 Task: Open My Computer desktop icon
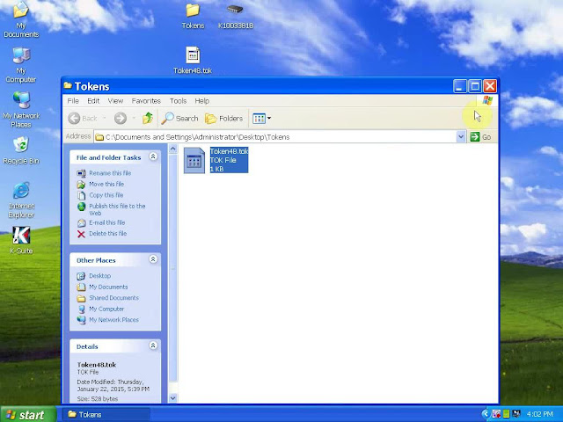coord(21,64)
